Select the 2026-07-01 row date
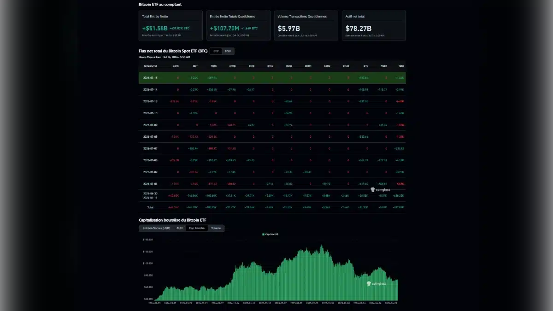Screen dimensions: 553x311 151,184
